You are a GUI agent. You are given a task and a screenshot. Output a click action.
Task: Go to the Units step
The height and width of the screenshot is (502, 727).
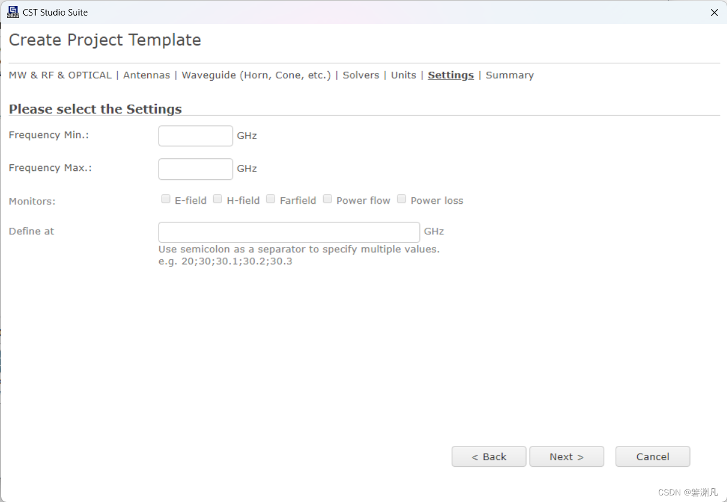pyautogui.click(x=403, y=75)
